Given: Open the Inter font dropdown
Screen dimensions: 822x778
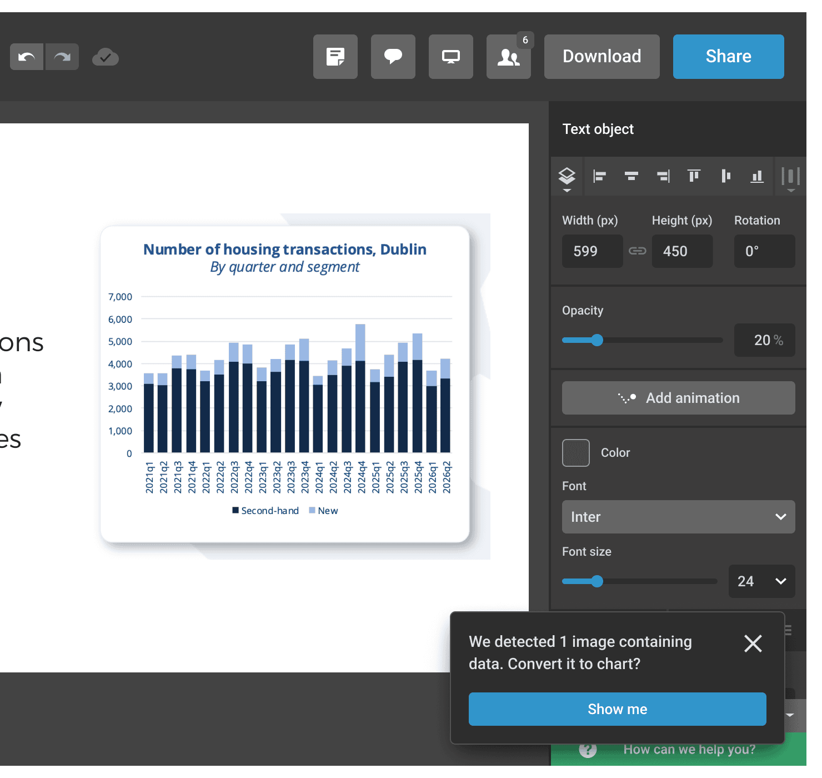Looking at the screenshot, I should (x=679, y=517).
